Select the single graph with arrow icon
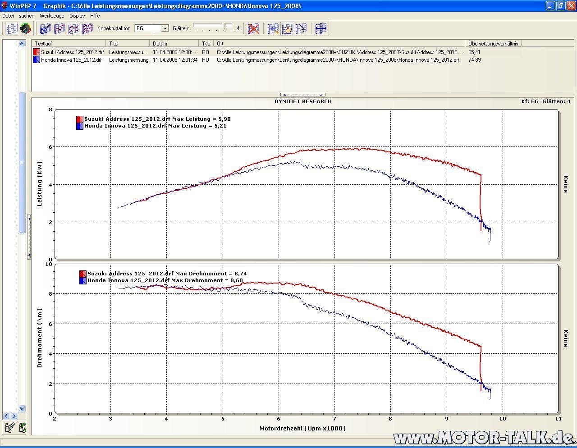This screenshot has width=577, height=448. click(x=45, y=28)
